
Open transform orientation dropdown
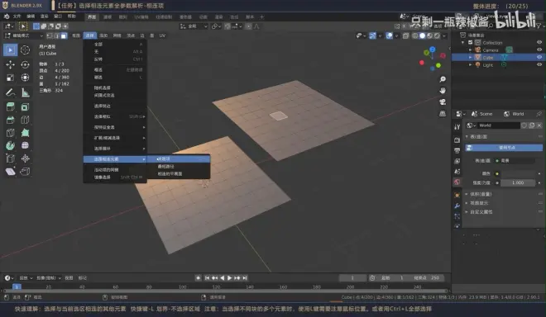(194, 26)
